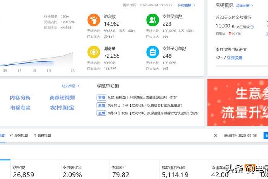This screenshot has width=268, height=179.
Task: Click 立即设置 to set sales goal
Action: pos(234,58)
